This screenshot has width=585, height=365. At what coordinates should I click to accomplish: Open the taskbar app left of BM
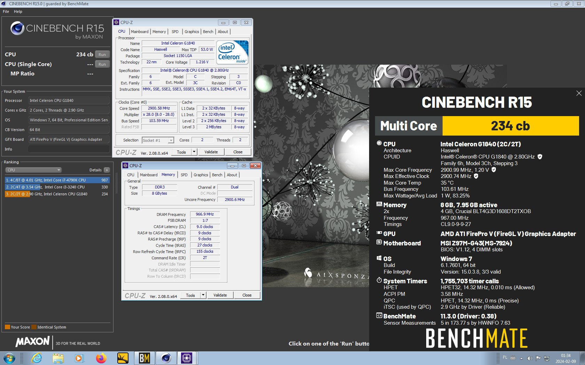click(x=123, y=358)
